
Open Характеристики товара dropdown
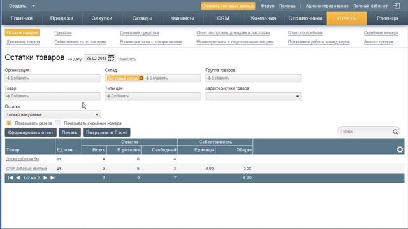(x=253, y=96)
